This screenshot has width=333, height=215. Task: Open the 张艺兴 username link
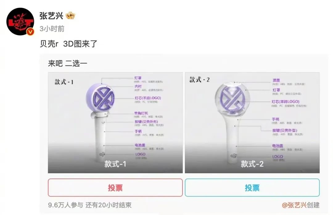click(x=51, y=16)
